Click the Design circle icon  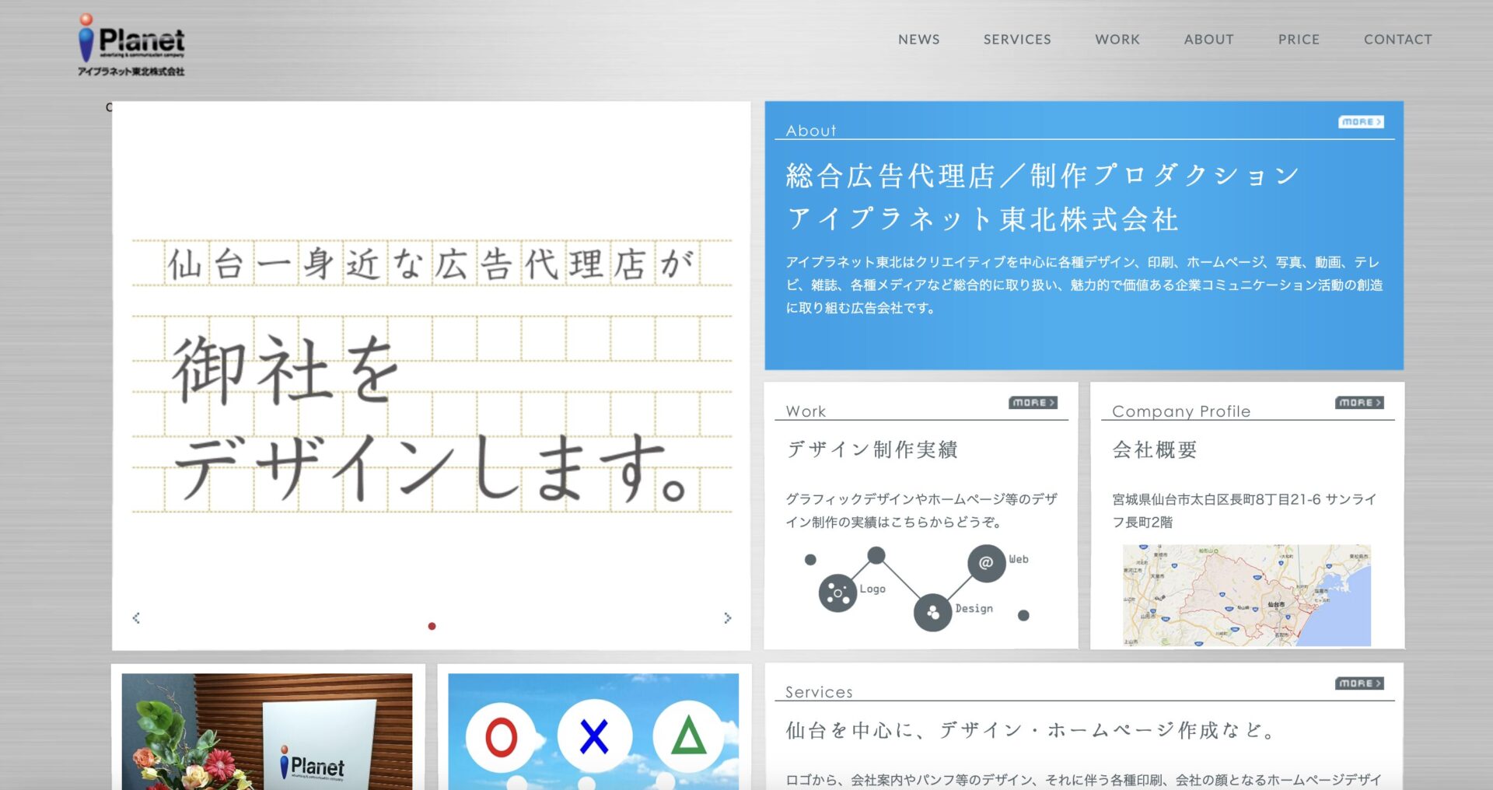(x=933, y=613)
